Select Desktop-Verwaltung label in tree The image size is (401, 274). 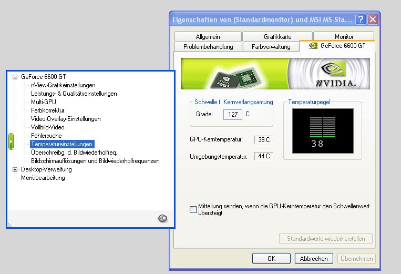click(x=46, y=169)
